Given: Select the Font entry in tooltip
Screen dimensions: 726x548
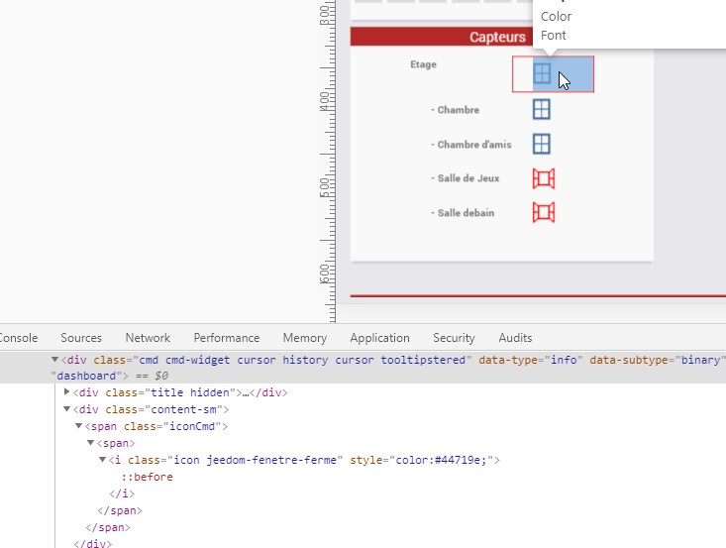Looking at the screenshot, I should pyautogui.click(x=554, y=36).
